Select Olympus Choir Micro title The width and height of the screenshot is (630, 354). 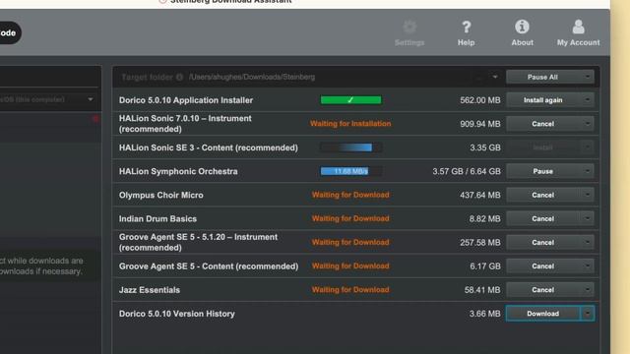coord(161,195)
